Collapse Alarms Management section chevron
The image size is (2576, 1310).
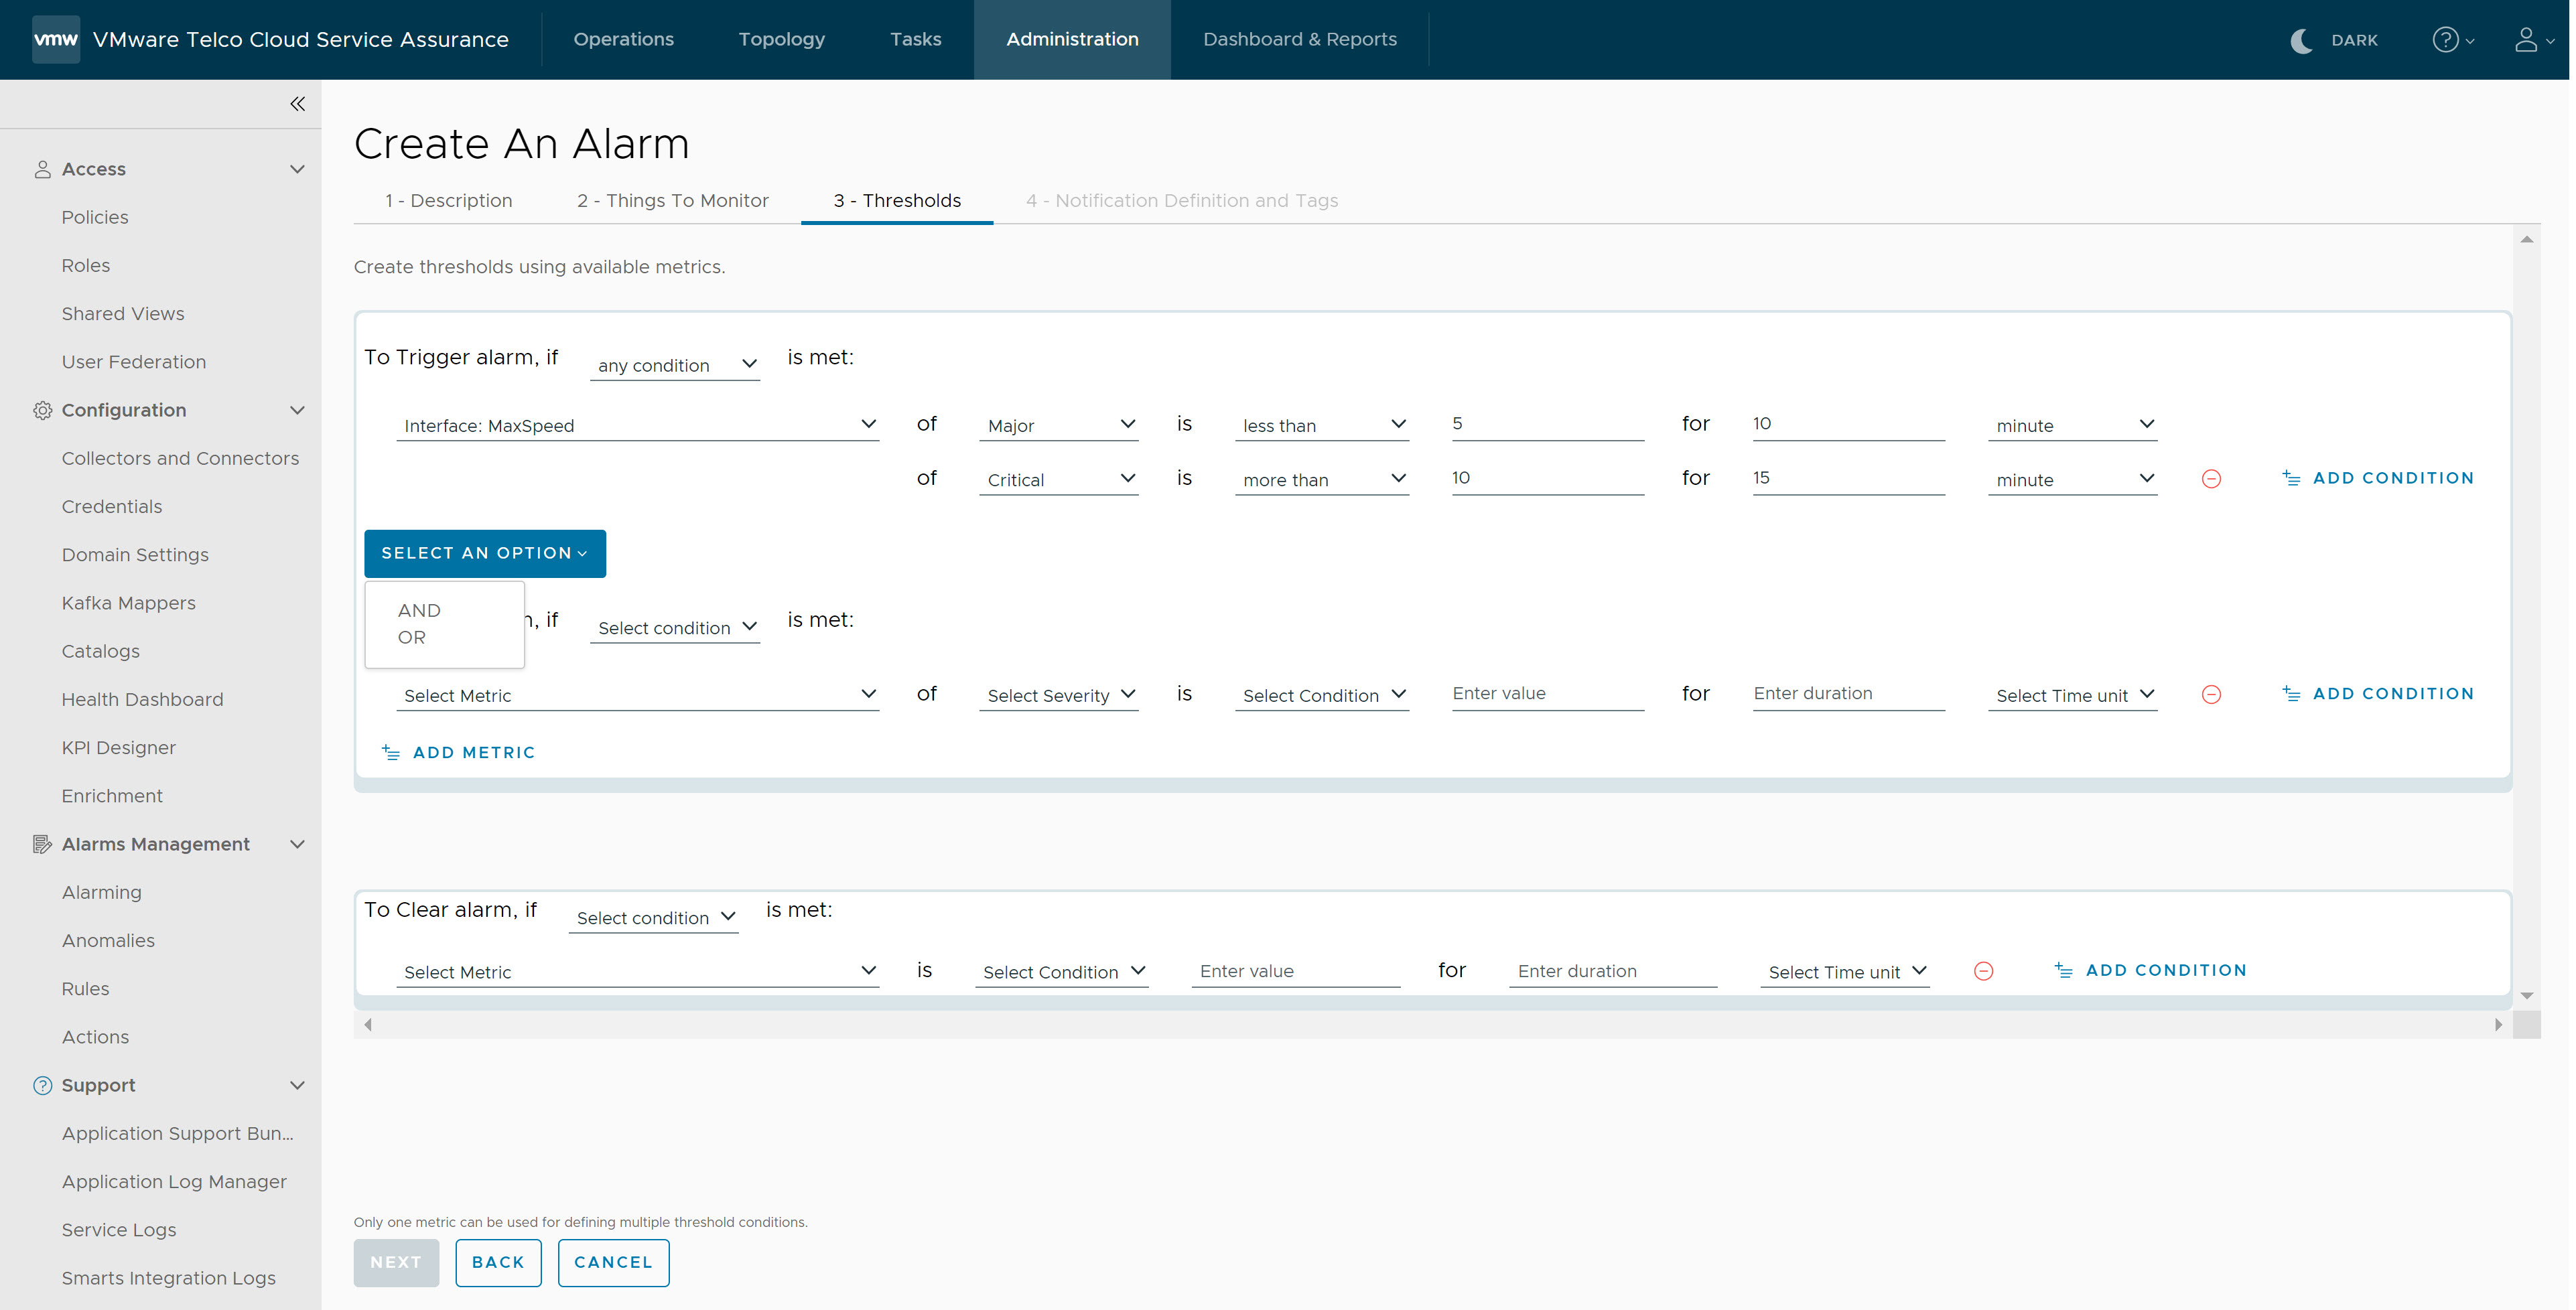[297, 844]
